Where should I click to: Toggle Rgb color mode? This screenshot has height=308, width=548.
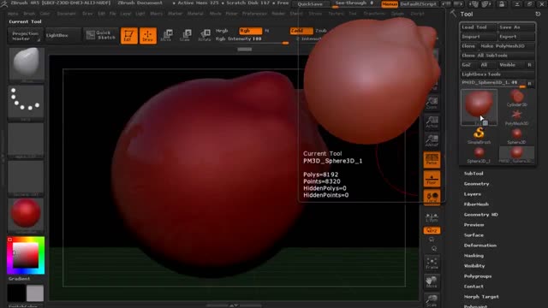coord(250,31)
